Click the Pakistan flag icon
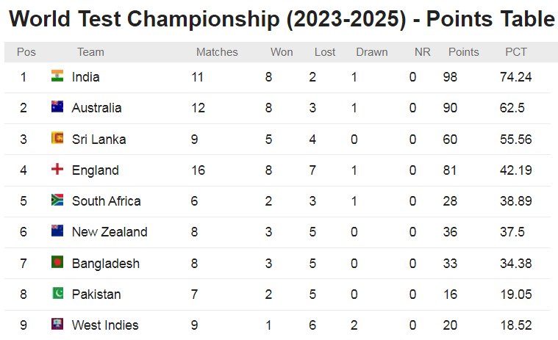This screenshot has height=340, width=558. pos(57,293)
